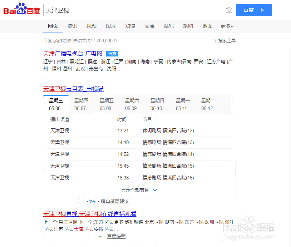The image size is (291, 247).
Task: Click the 15:45 time cell
Action: click(123, 166)
